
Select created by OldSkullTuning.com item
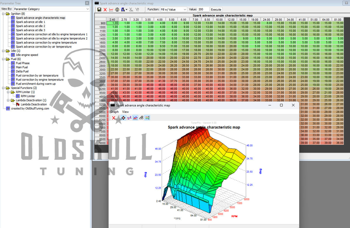pos(30,108)
